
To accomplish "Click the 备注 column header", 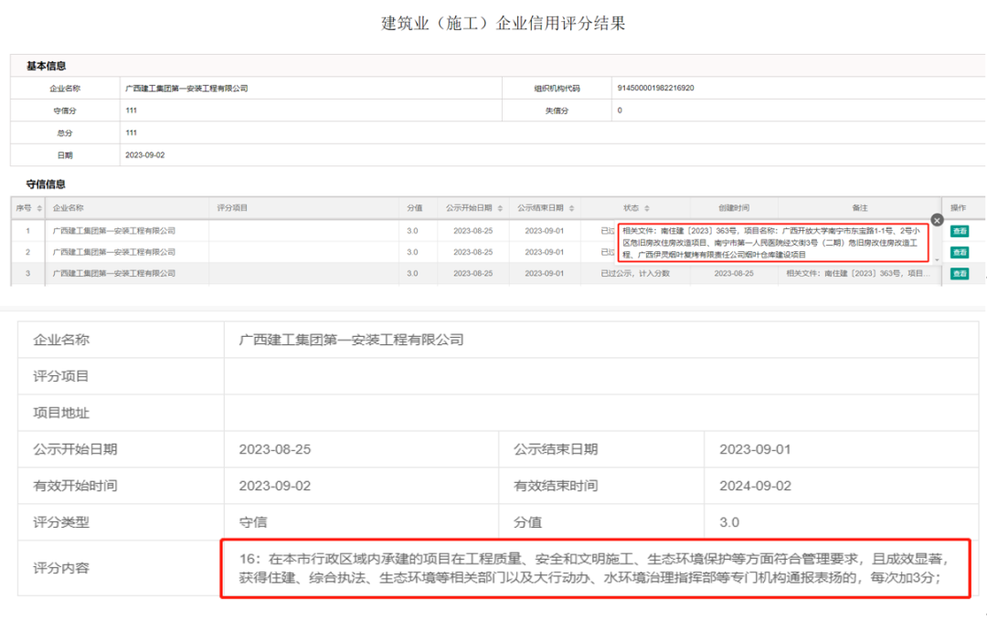I will pos(860,208).
